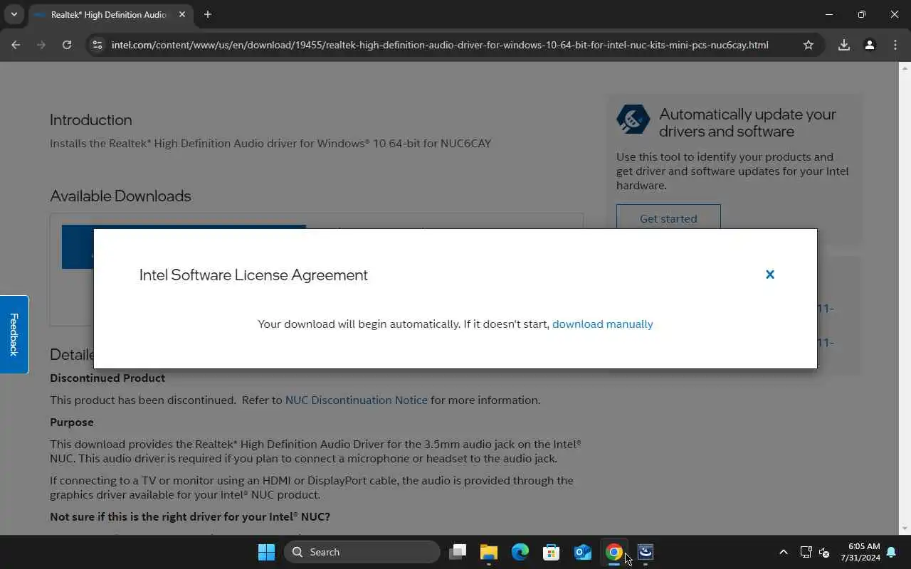
Task: Open Windows Start menu
Action: click(x=266, y=552)
